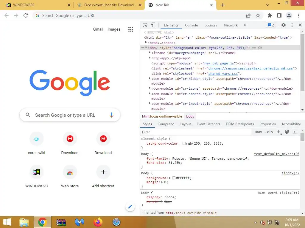Focus the Styles Filter input field

click(196, 132)
